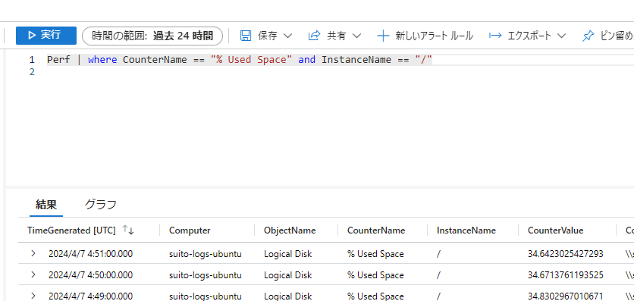Screen dimensions: 634x301
Task: Expand the エクスポート dropdown chevron
Action: click(560, 36)
